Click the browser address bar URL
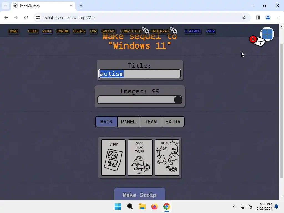The width and height of the screenshot is (284, 213). pos(69,17)
